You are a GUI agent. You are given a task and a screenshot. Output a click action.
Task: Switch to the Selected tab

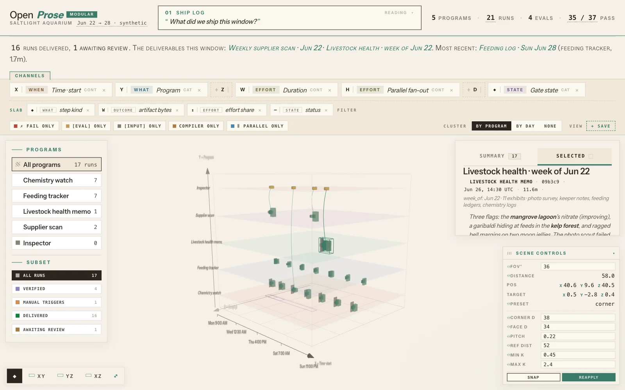point(574,156)
